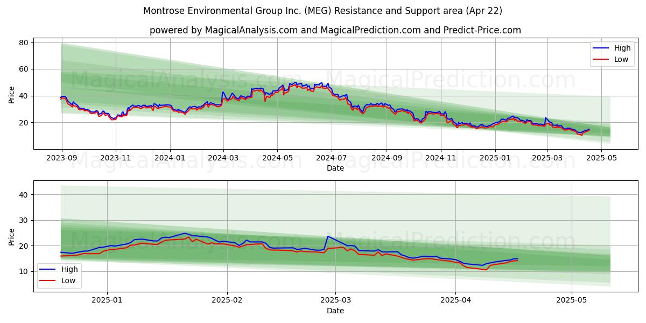Click the 2024-01 tick label on top chart
Screen dimensions: 646x323
tap(170, 159)
